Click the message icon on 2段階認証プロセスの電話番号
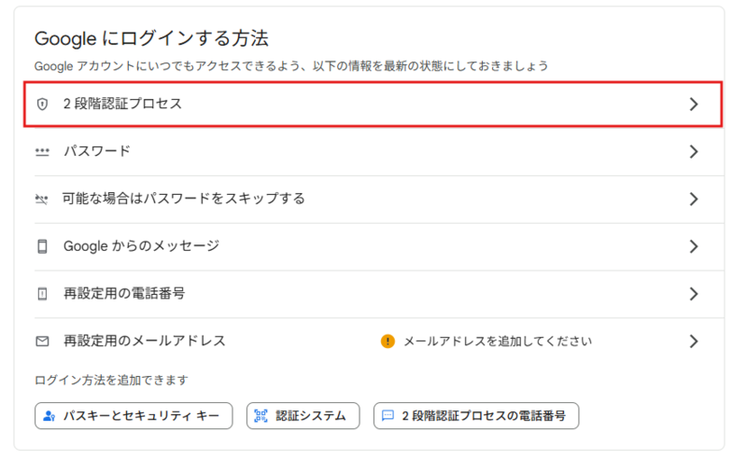Viewport: 747px width, 459px height. click(388, 416)
